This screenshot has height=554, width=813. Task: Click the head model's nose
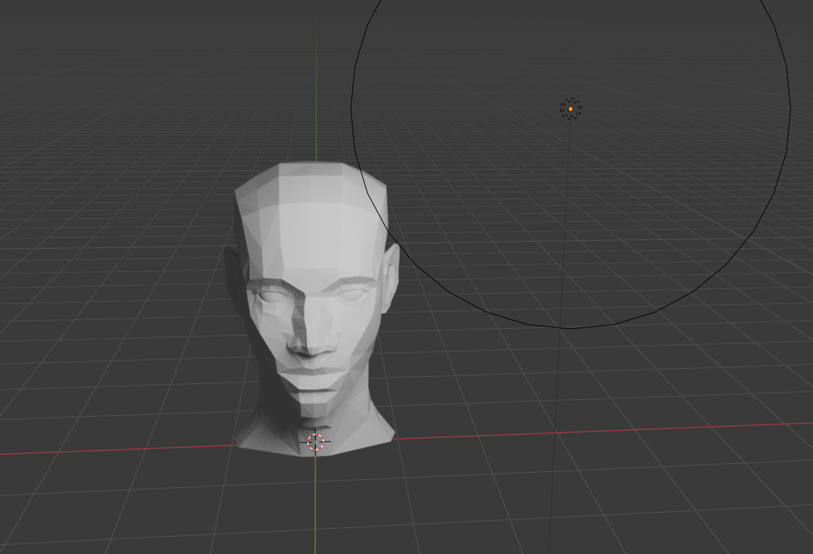pos(309,342)
